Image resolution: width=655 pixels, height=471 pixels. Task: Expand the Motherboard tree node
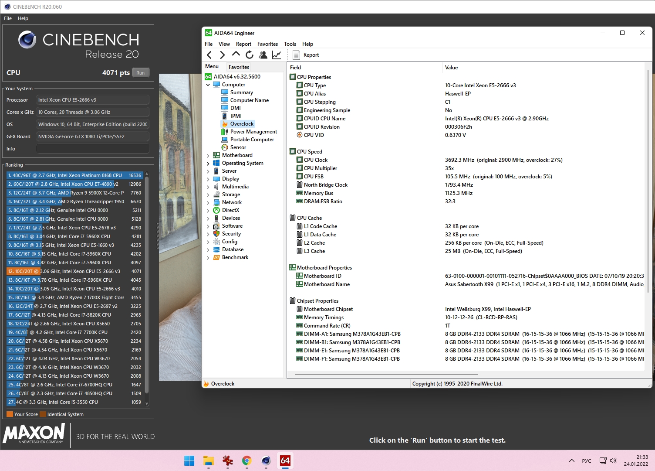tap(208, 155)
